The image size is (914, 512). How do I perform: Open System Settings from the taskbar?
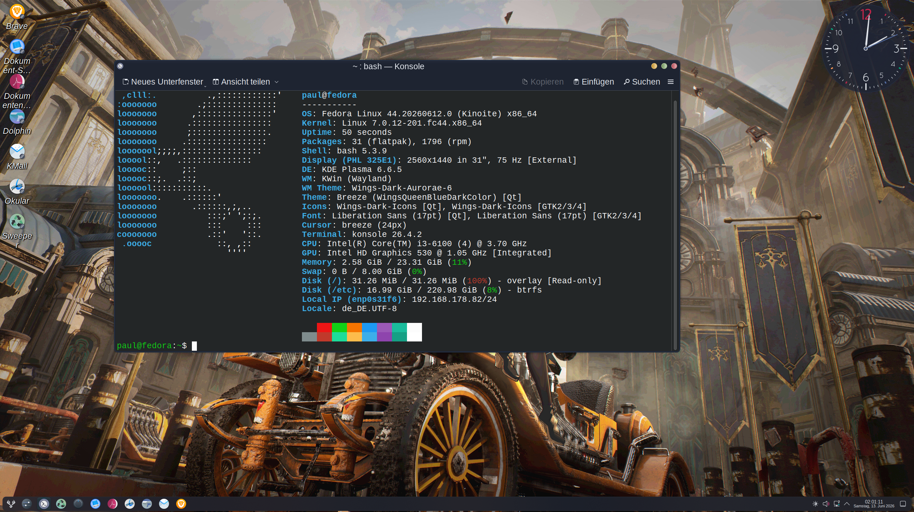click(27, 503)
